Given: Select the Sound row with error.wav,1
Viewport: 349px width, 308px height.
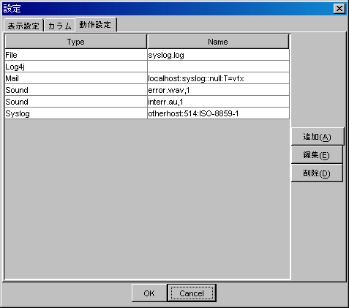Looking at the screenshot, I should [76, 90].
